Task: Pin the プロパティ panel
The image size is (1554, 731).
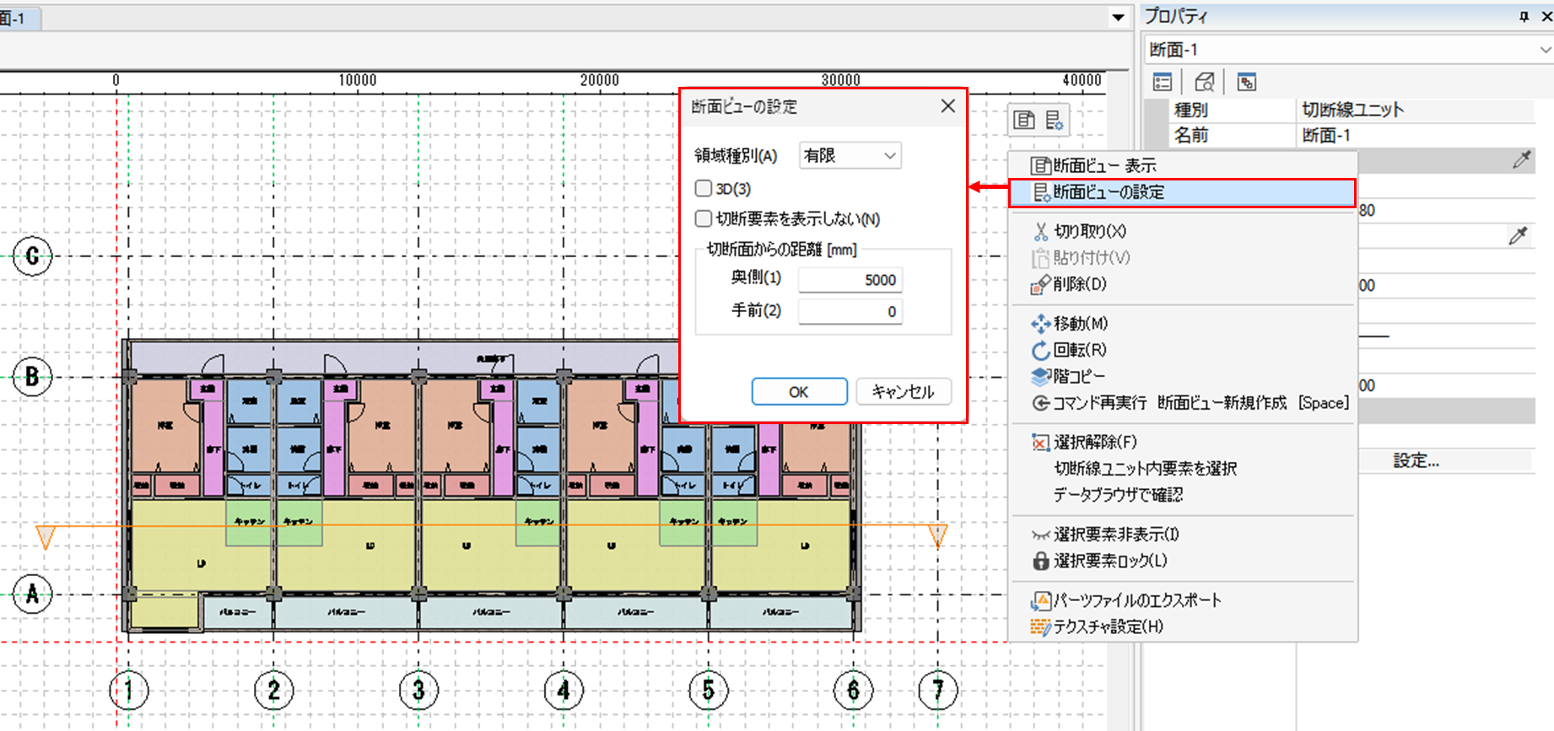Action: pyautogui.click(x=1524, y=16)
